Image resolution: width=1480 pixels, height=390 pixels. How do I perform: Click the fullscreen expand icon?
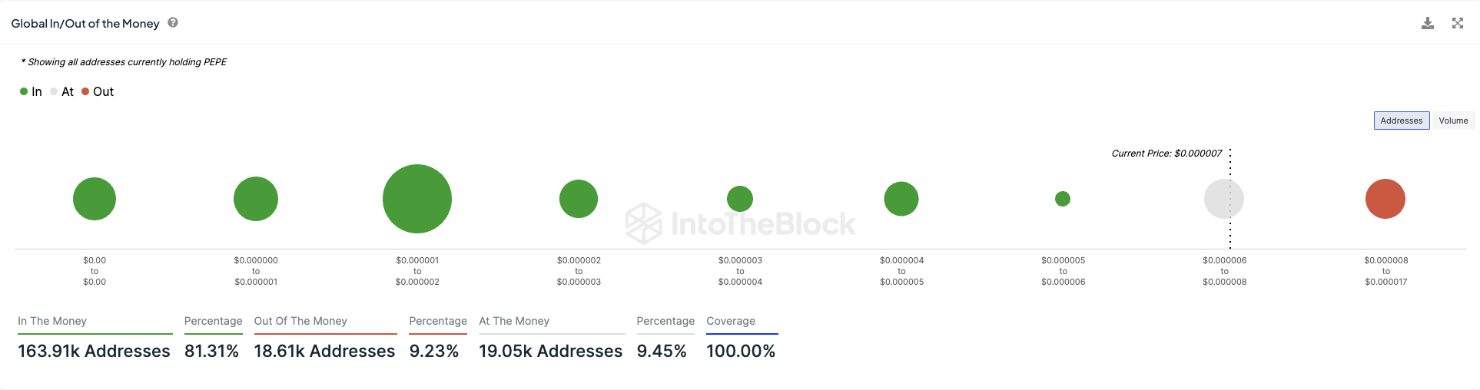[1457, 24]
